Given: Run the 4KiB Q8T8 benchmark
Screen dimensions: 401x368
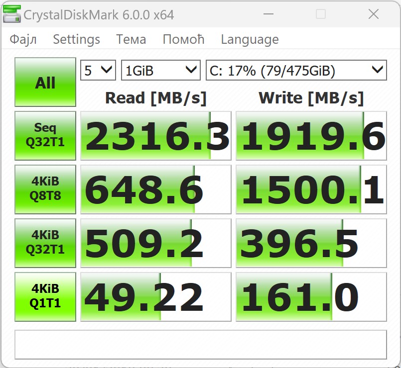Looking at the screenshot, I should (x=45, y=190).
